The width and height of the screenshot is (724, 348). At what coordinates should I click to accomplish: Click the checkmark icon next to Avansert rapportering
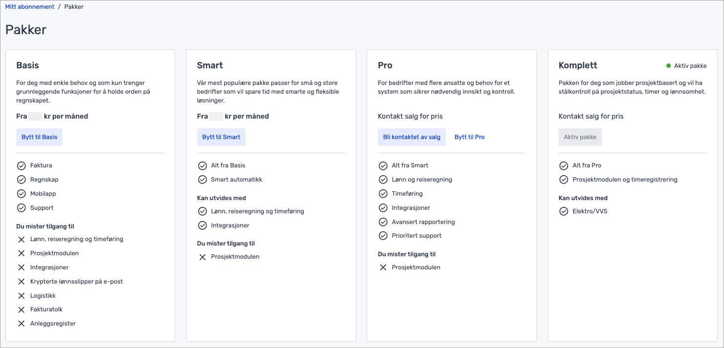(383, 222)
